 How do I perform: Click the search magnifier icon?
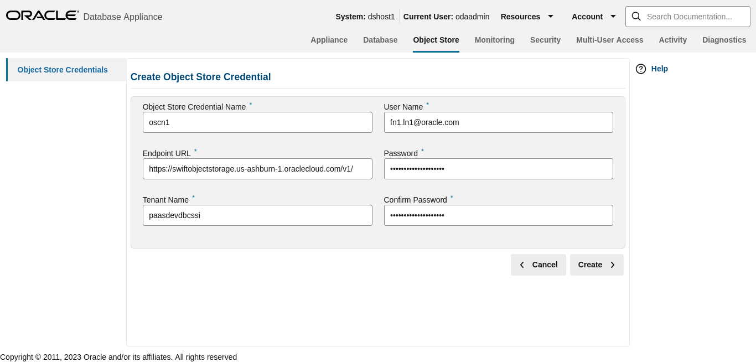point(636,17)
